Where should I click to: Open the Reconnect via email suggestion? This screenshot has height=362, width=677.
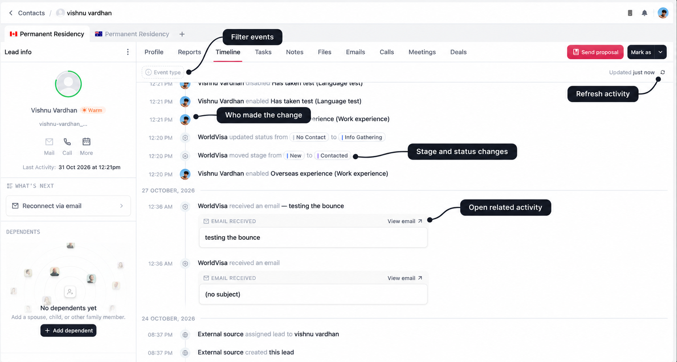click(x=68, y=206)
